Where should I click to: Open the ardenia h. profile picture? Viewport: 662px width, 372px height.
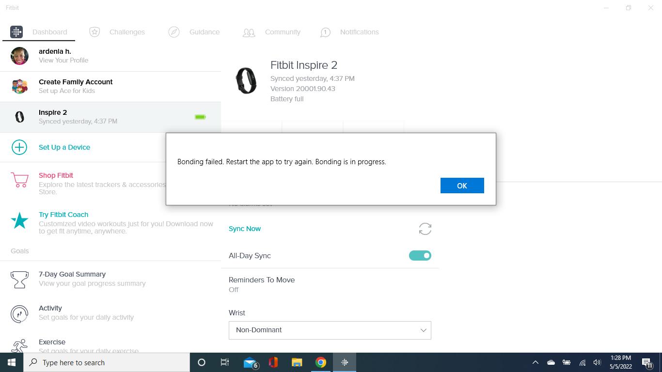pyautogui.click(x=19, y=56)
